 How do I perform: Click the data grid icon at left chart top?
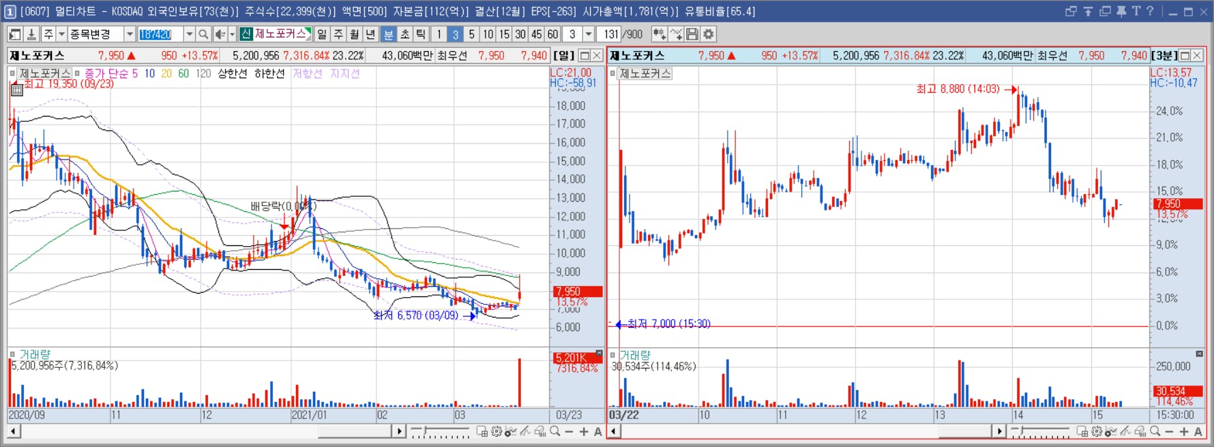[17, 90]
